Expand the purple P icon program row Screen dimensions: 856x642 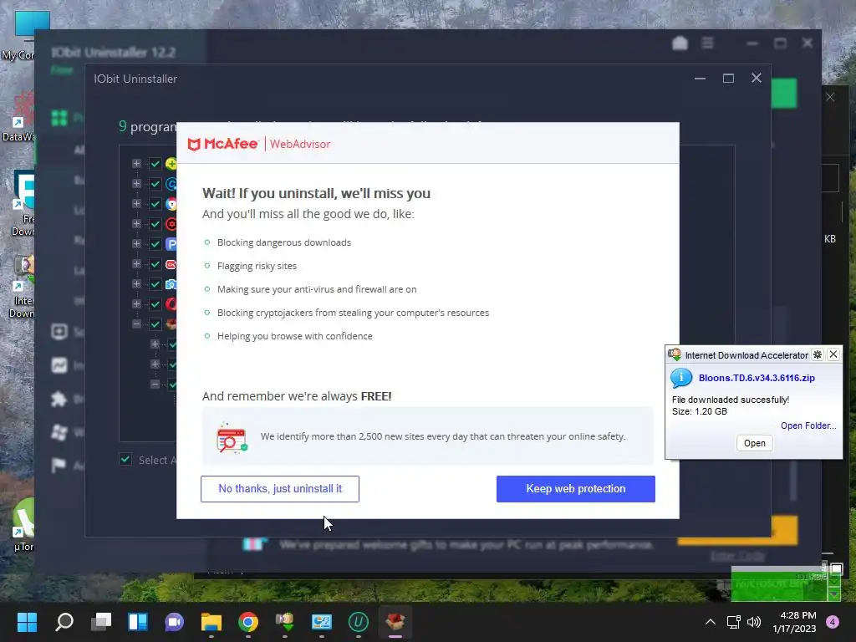pos(136,244)
